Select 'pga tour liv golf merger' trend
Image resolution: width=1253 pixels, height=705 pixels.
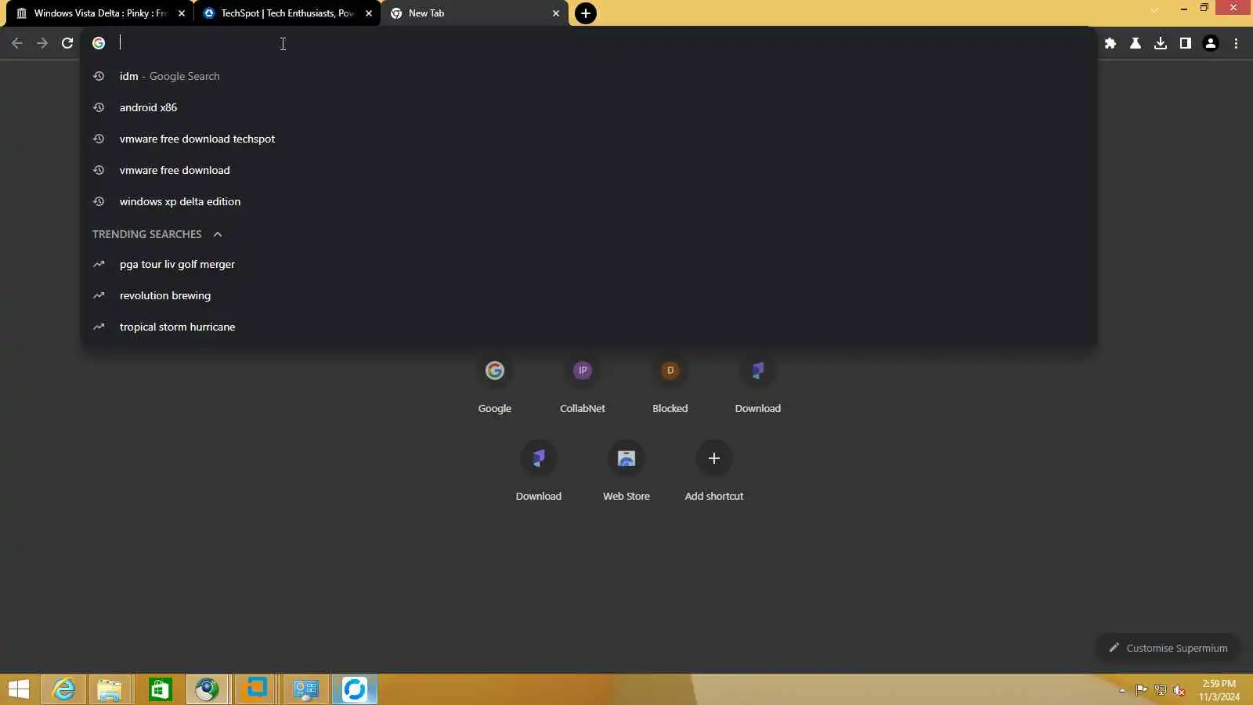coord(589,264)
